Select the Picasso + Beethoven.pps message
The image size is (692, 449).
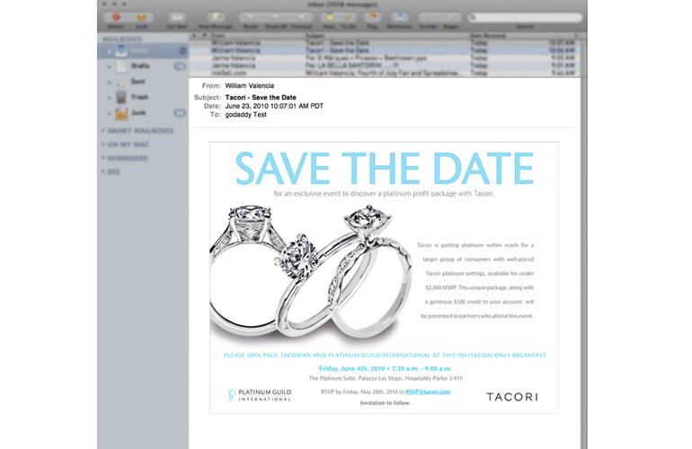[x=384, y=57]
